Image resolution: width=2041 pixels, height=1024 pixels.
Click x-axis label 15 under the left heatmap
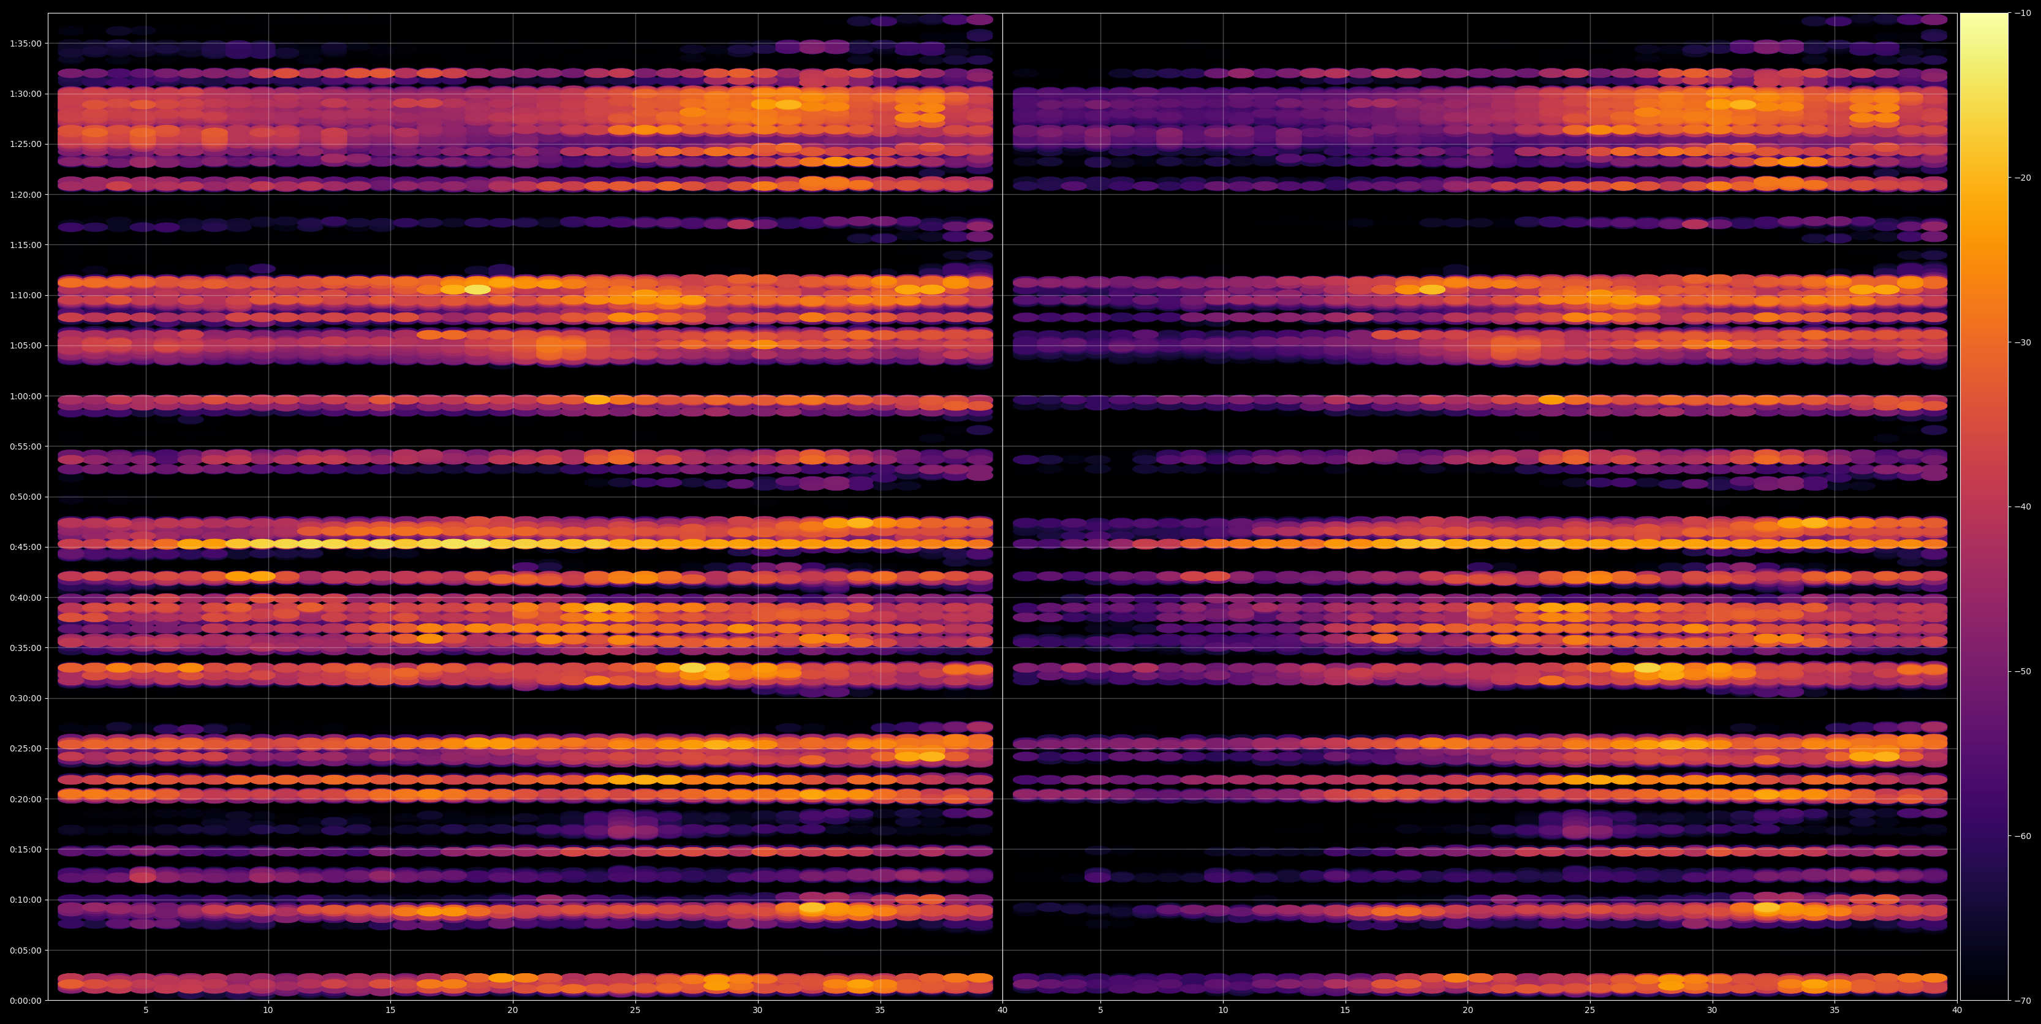click(x=390, y=1011)
